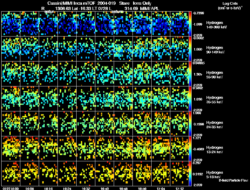Click the 17:04 time axis label
The height and width of the screenshot is (190, 250).
pos(161,188)
